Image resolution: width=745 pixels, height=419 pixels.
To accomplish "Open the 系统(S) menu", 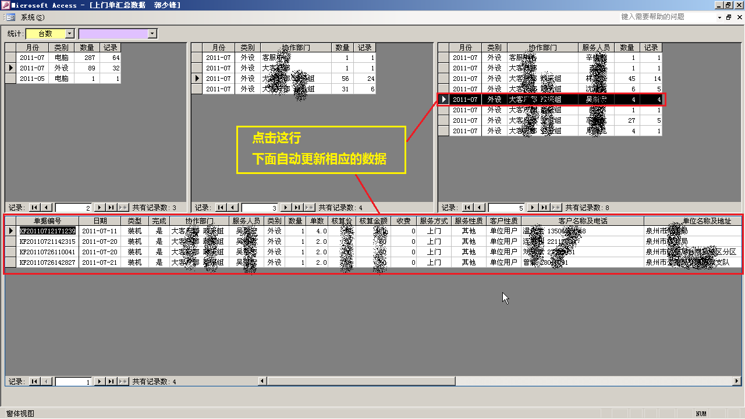I will point(32,17).
